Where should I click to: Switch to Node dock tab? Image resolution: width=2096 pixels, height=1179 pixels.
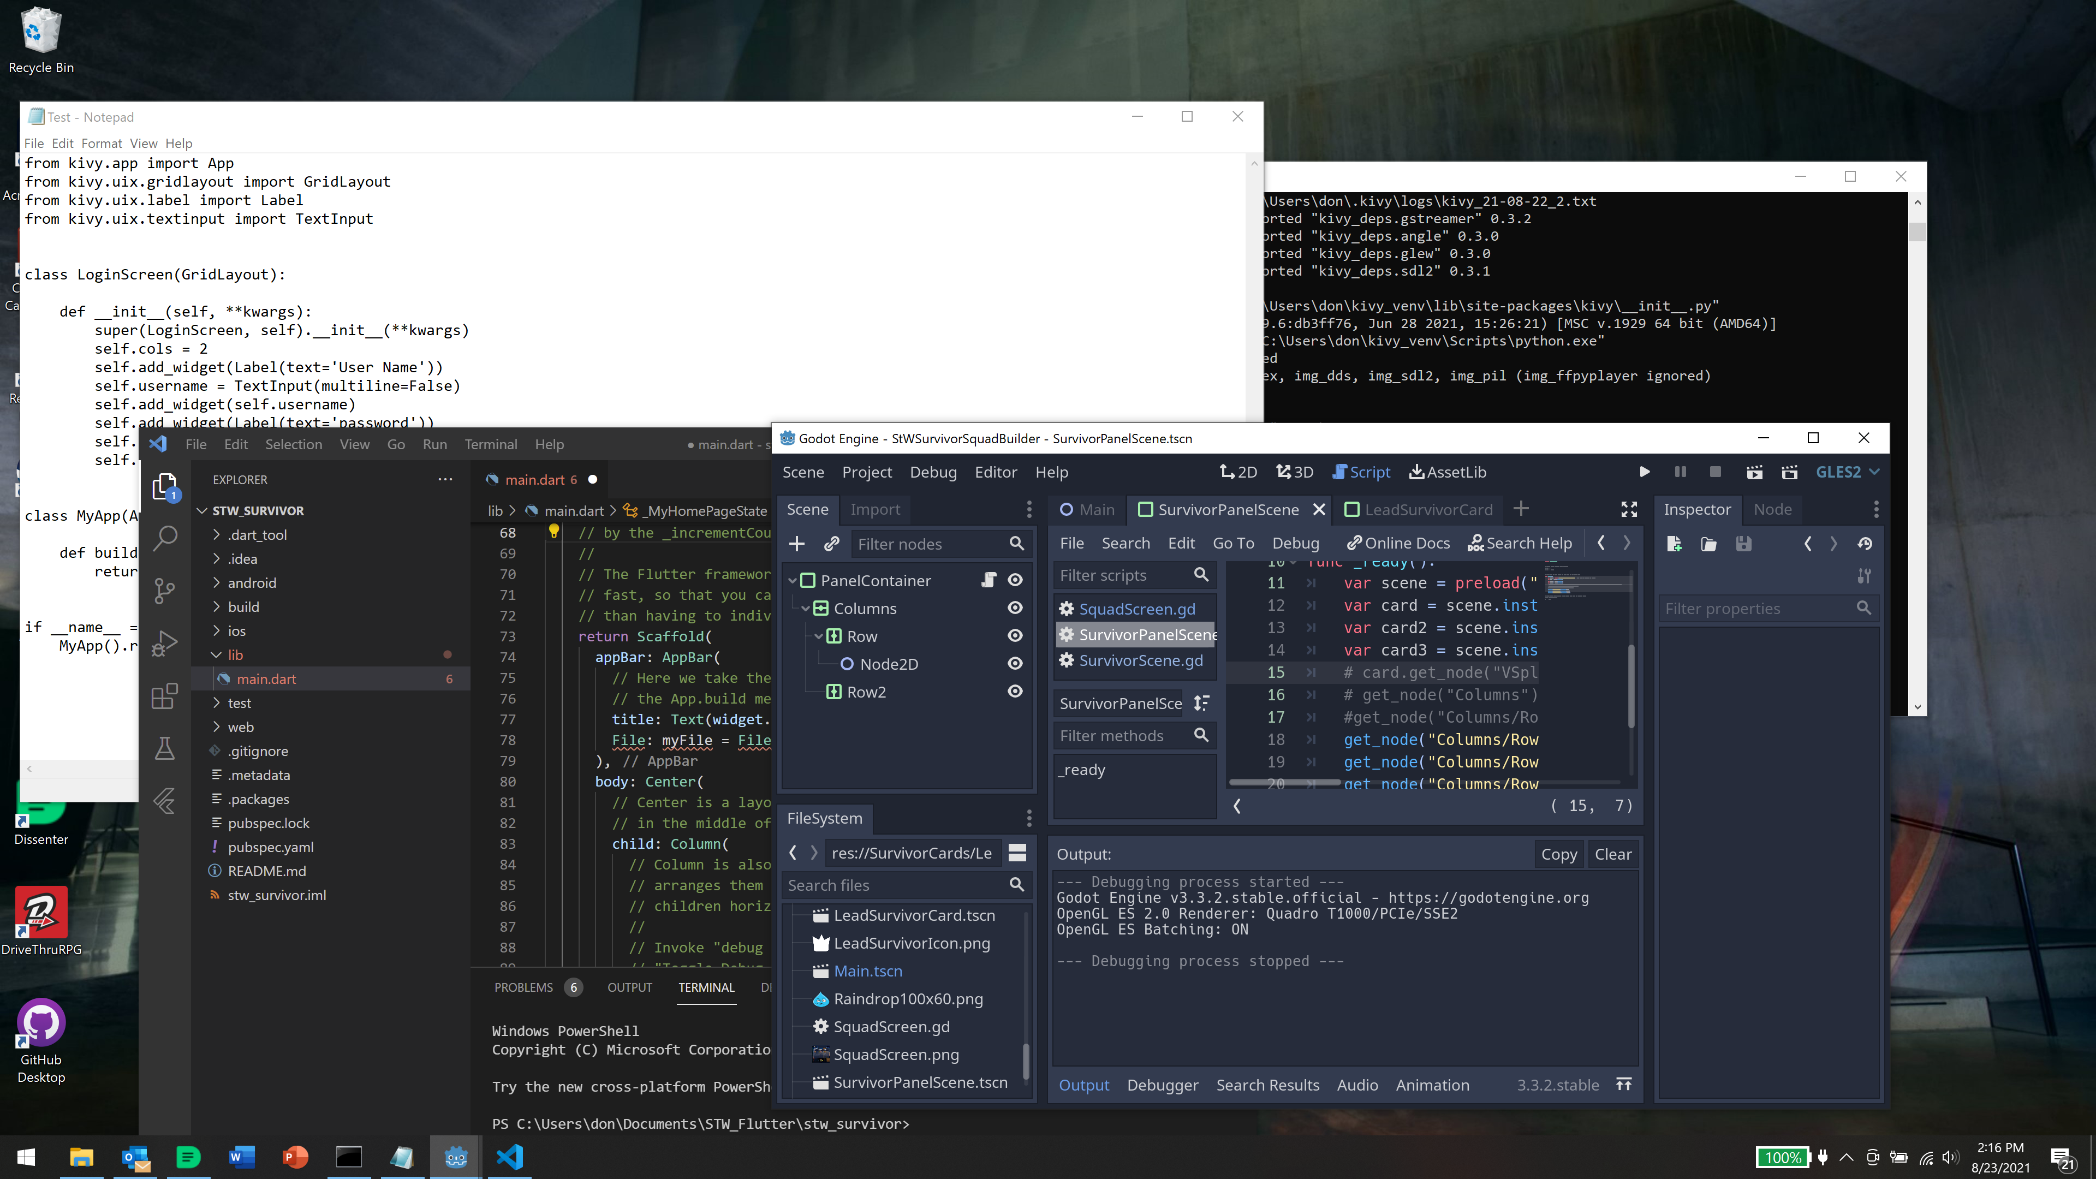[1772, 509]
